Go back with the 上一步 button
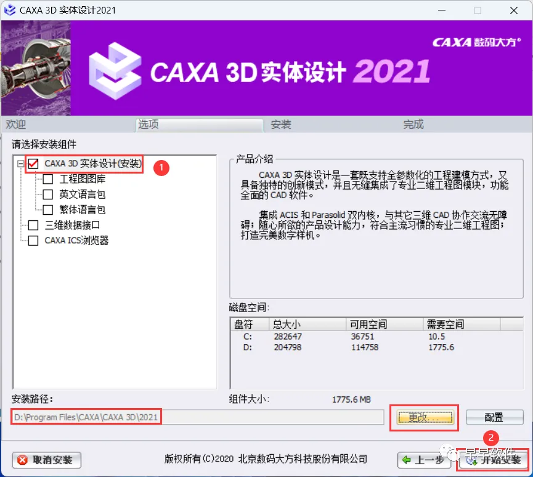Screen dimensions: 533x477 point(424,460)
